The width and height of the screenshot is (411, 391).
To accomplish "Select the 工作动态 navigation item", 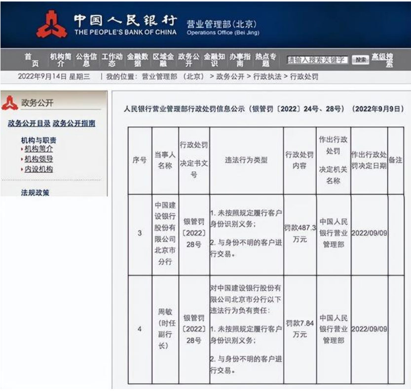I will 112,60.
